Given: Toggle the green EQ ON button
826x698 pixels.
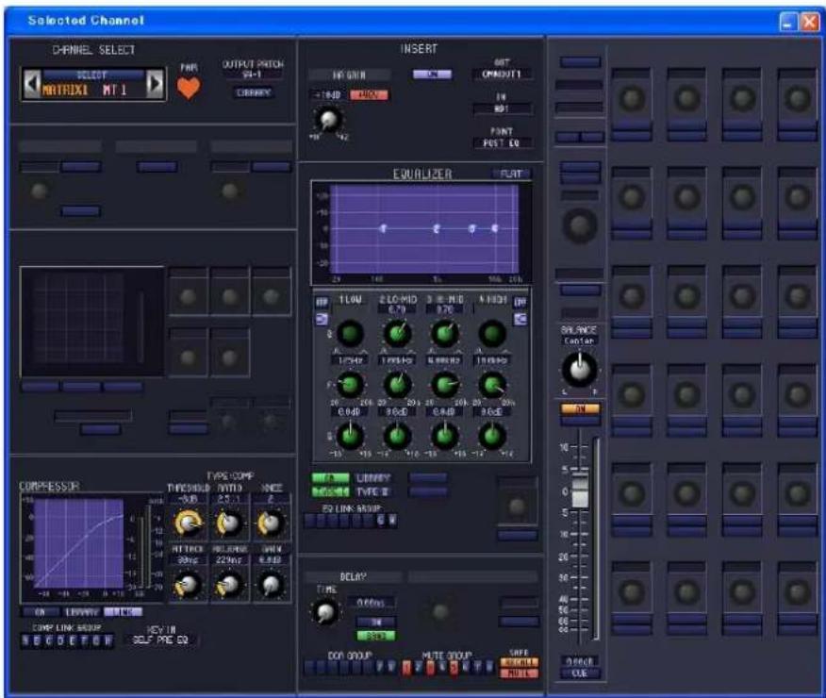Looking at the screenshot, I should tap(330, 478).
